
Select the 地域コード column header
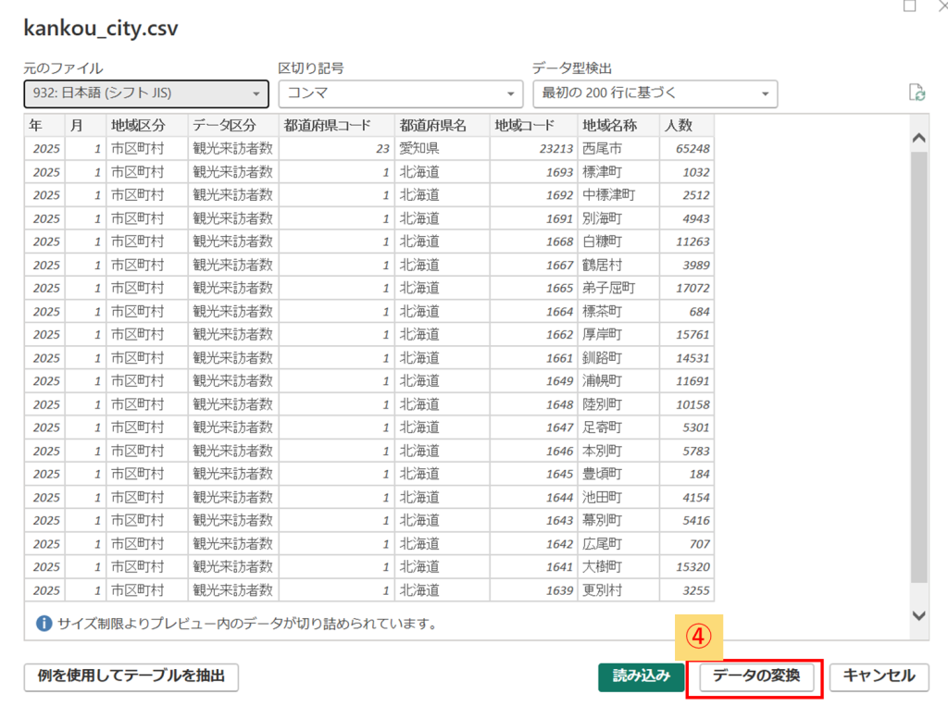click(534, 125)
